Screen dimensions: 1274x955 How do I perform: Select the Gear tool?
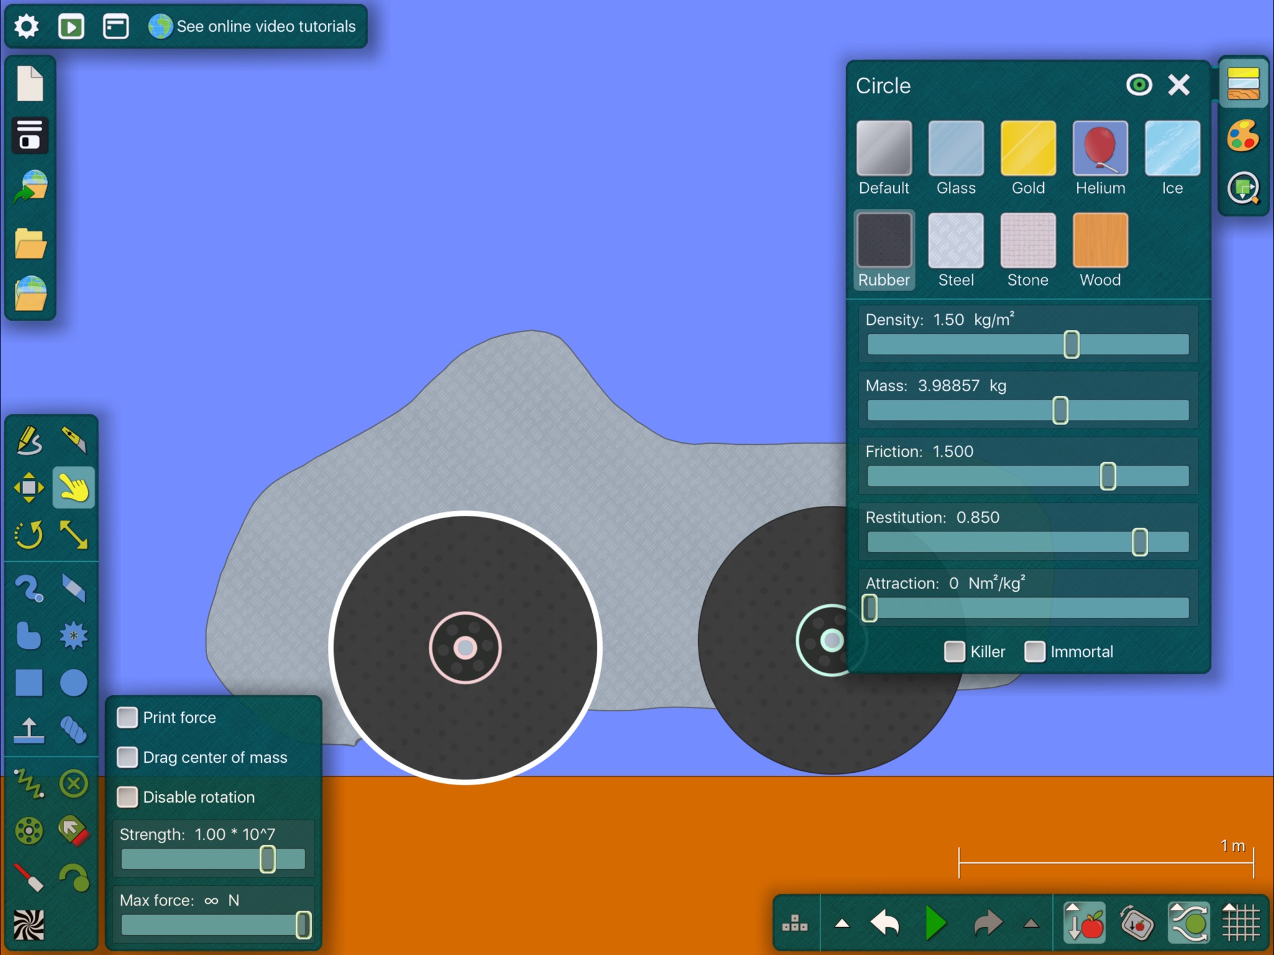tap(74, 636)
